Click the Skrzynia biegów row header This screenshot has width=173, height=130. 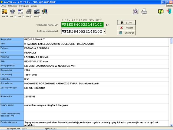coord(12,108)
